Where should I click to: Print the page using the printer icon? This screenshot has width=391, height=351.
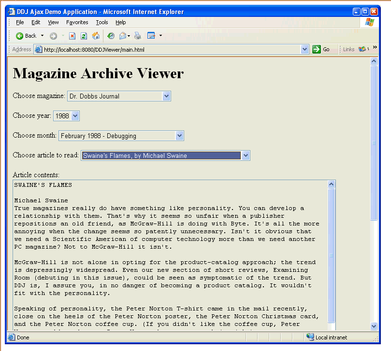click(138, 36)
